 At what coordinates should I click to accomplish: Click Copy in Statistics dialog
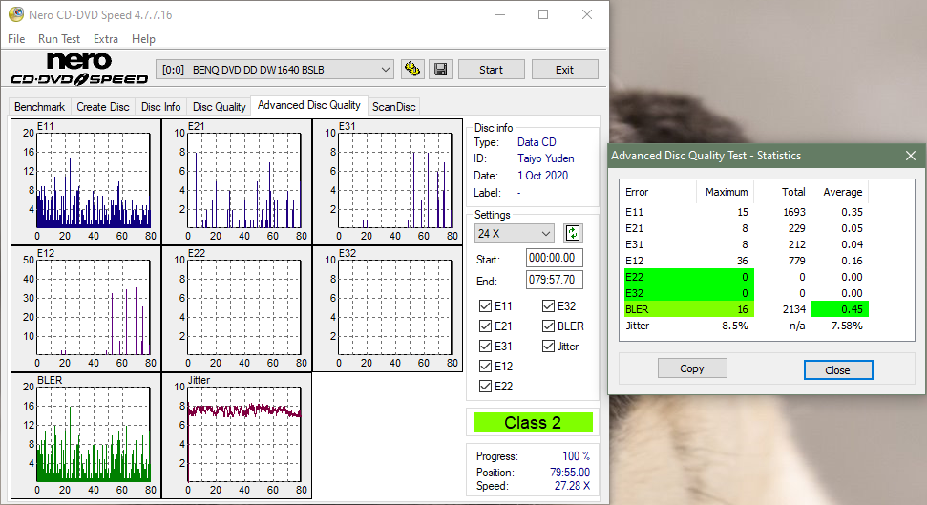(x=692, y=368)
